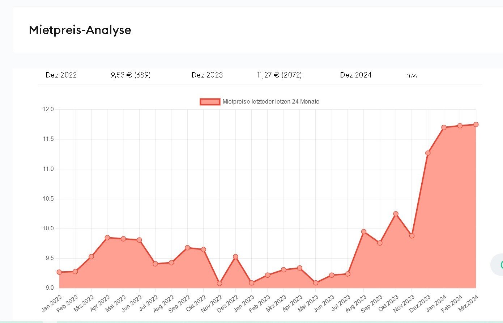Select the 'Dez 2022' table label
503x323 pixels.
tap(61, 75)
